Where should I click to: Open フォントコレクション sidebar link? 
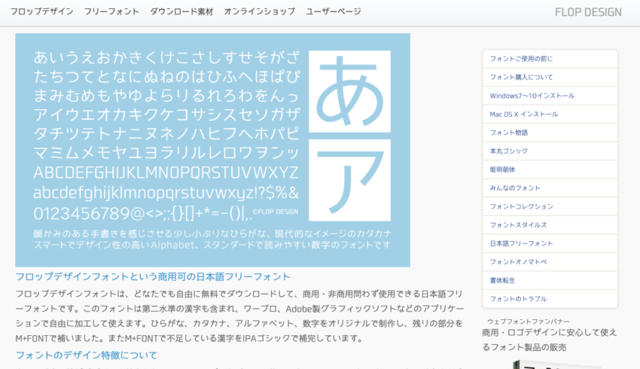tap(550, 206)
